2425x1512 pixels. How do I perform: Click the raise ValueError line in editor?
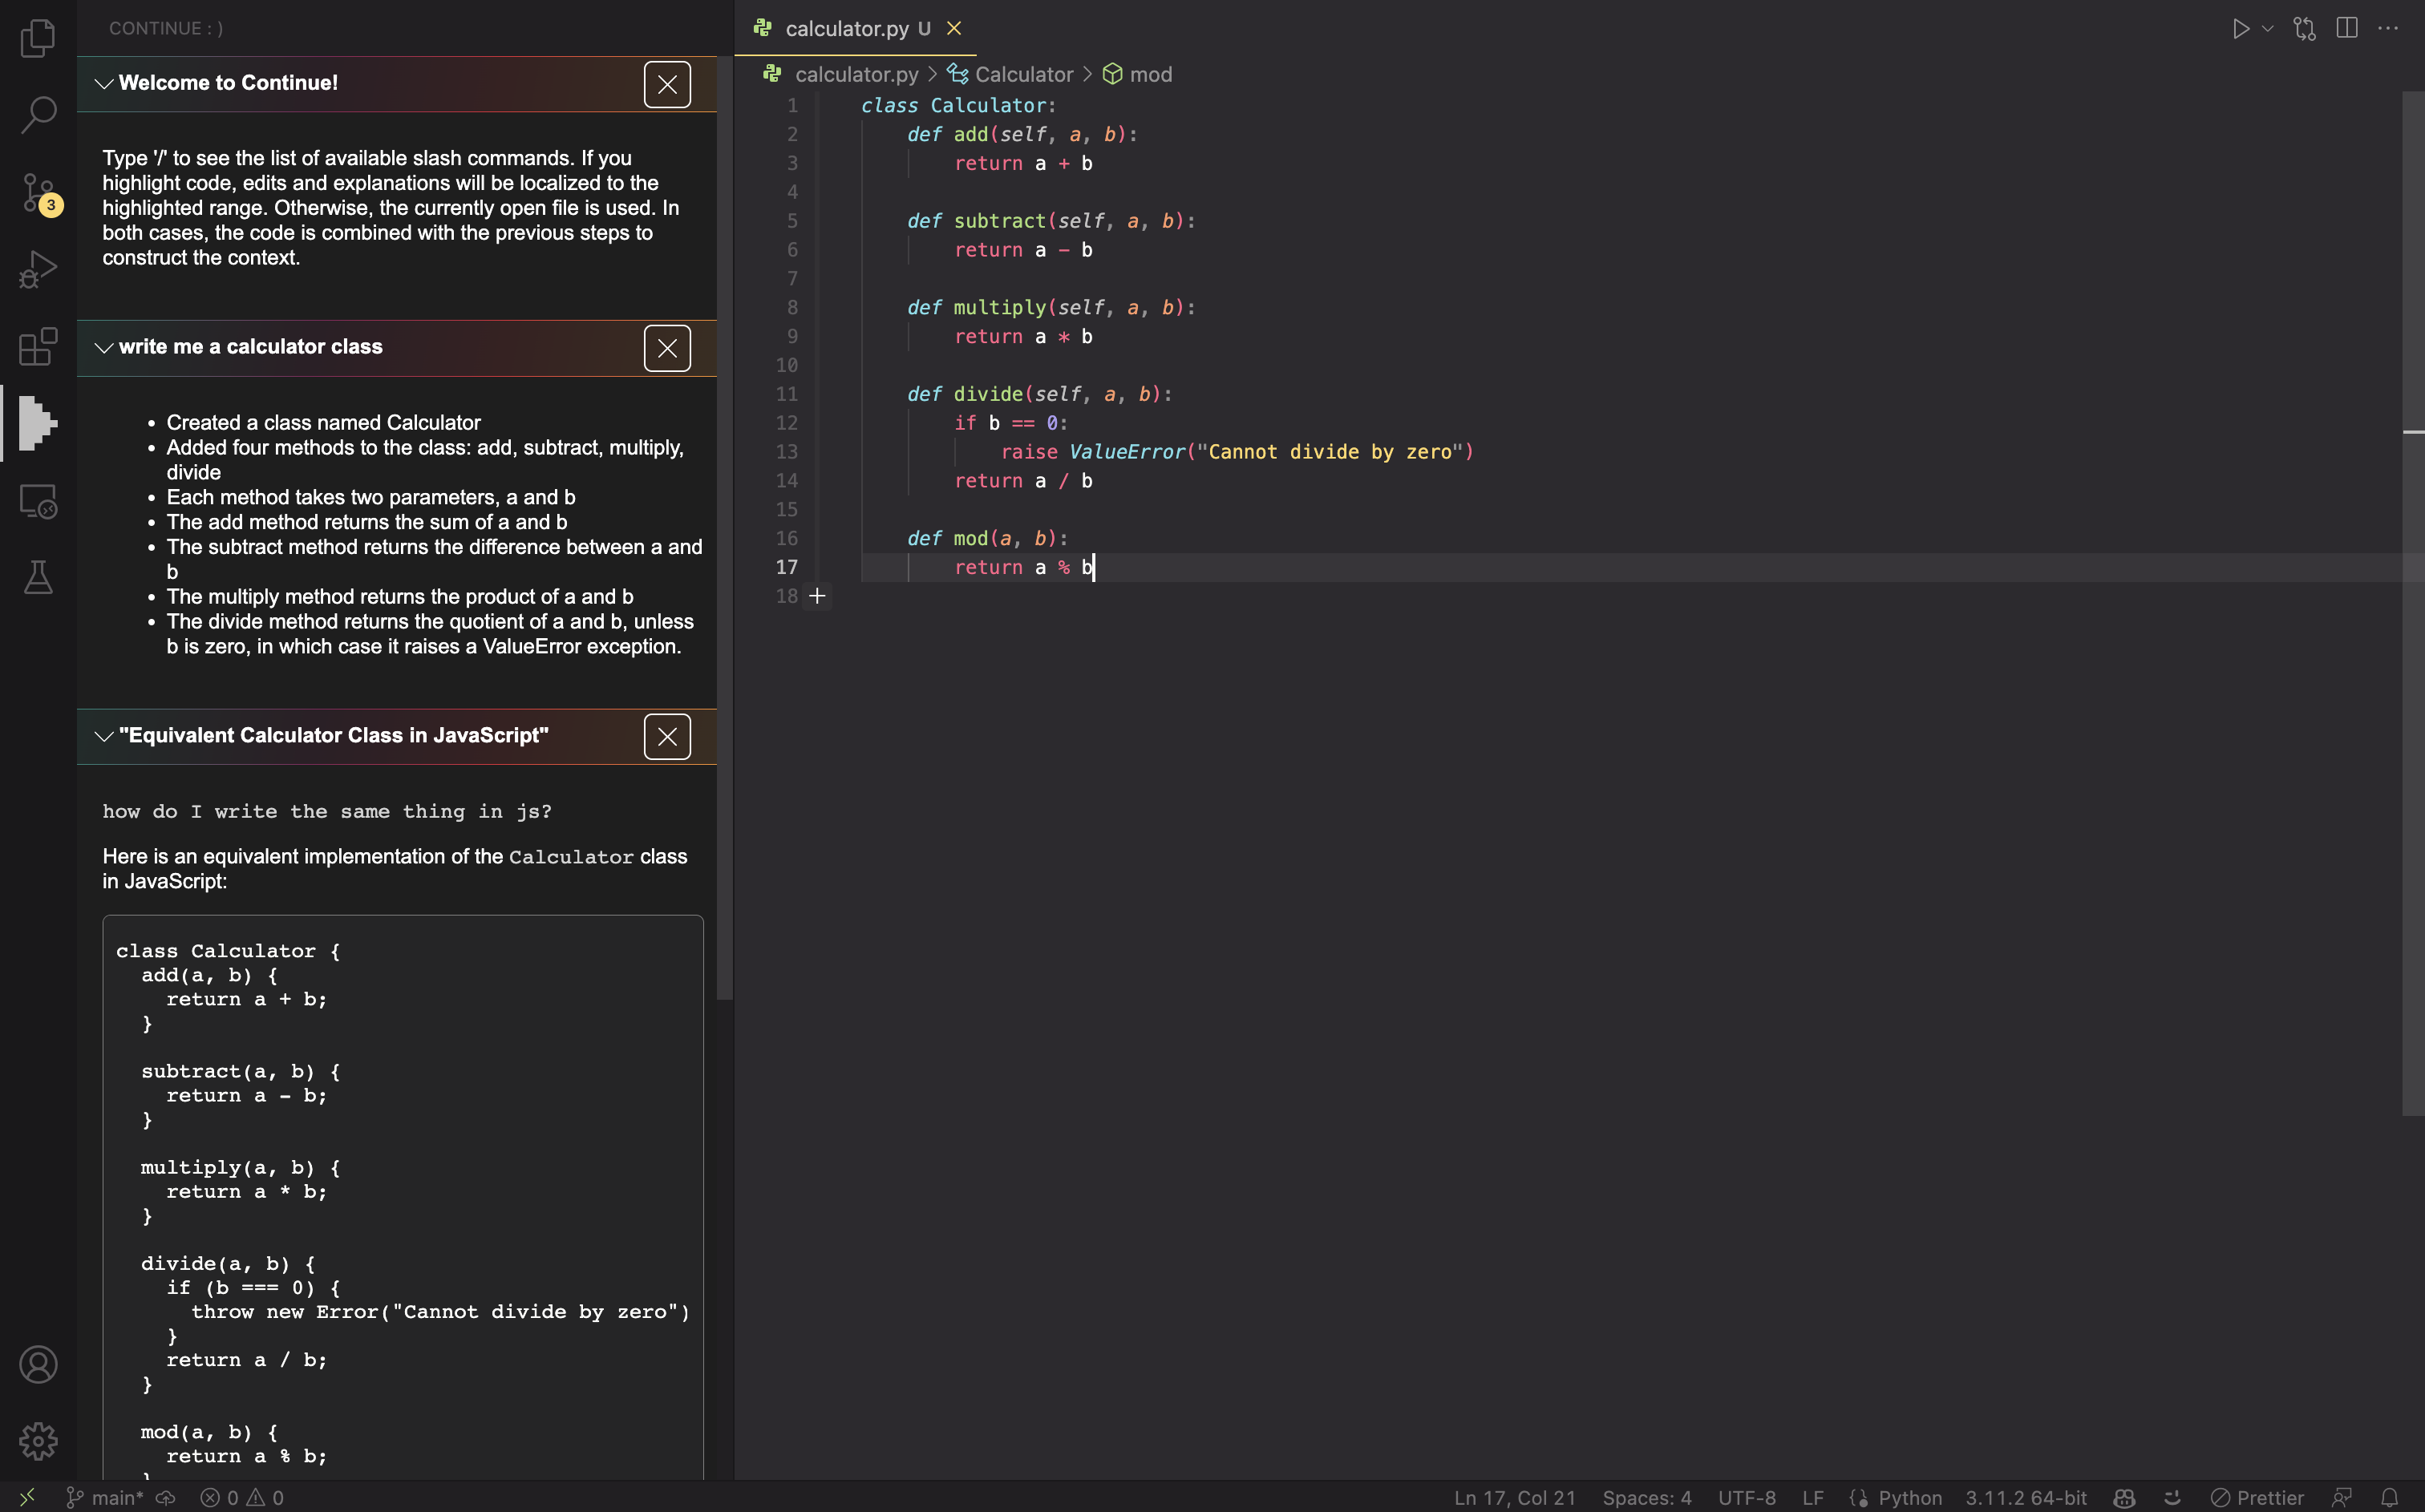(x=1237, y=452)
